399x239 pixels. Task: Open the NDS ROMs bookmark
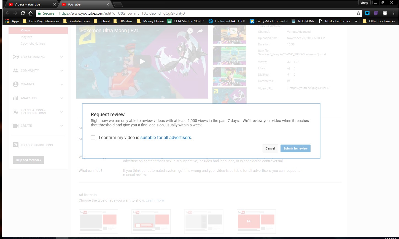point(303,21)
